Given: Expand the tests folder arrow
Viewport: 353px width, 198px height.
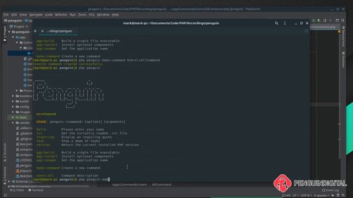Looking at the screenshot, I should click(x=13, y=117).
